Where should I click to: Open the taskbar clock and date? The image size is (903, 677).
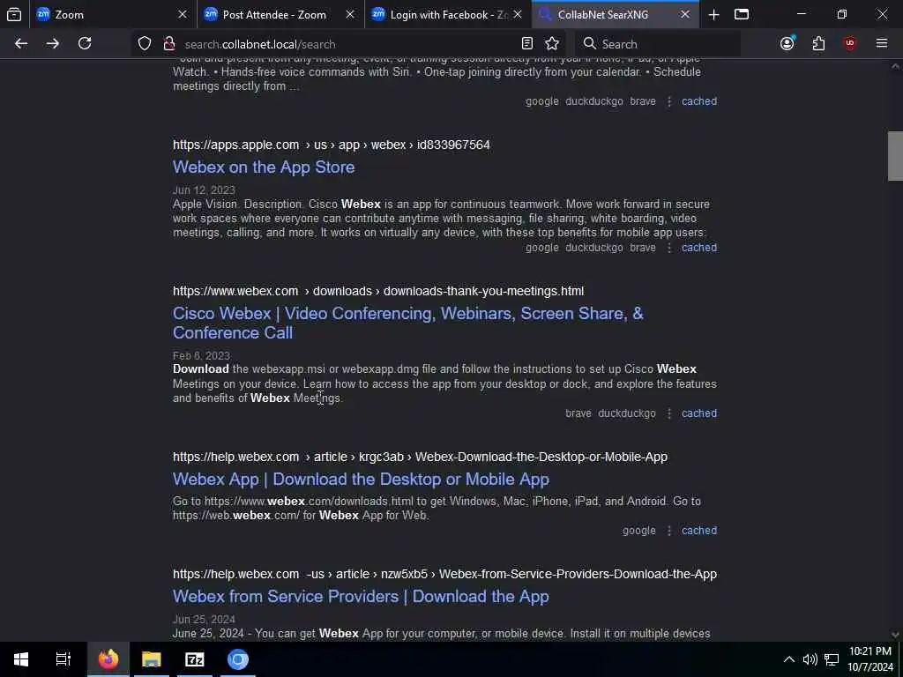[x=870, y=659]
